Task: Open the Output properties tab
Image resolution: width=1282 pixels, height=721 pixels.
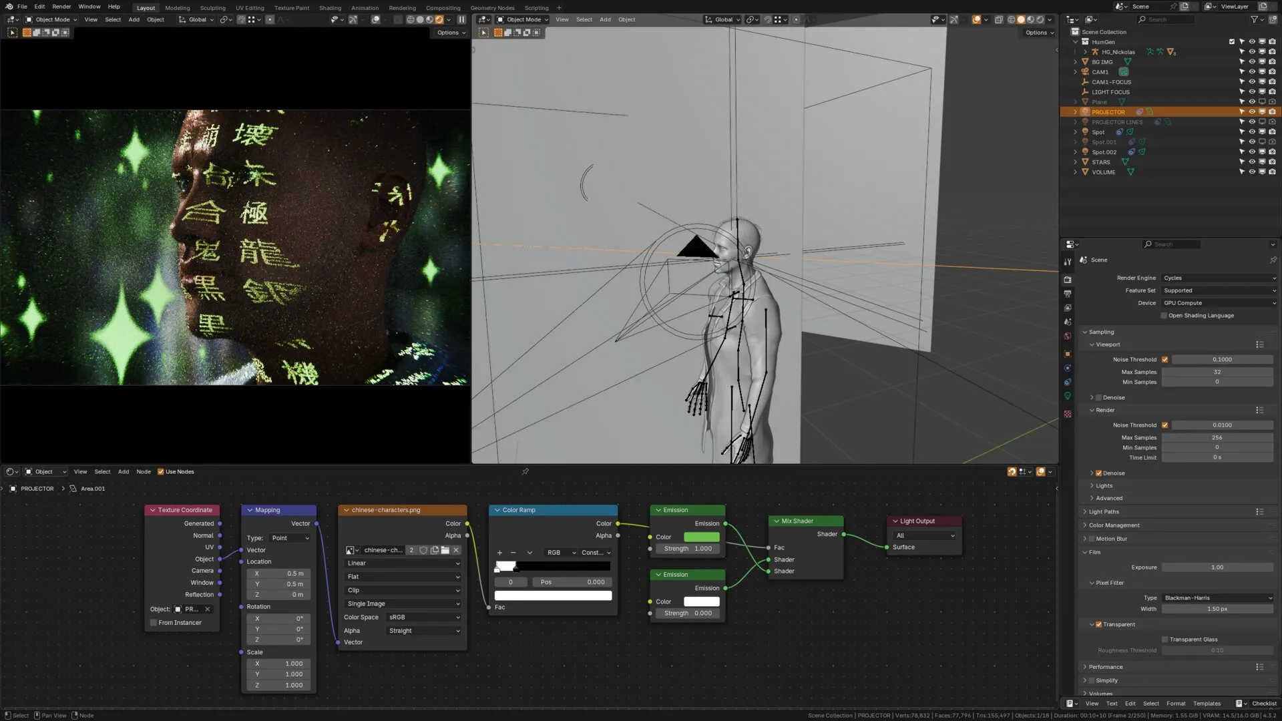Action: 1068,294
